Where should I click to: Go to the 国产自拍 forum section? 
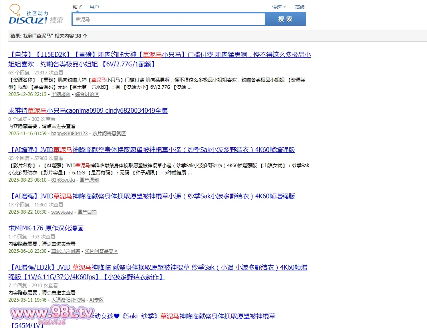[87, 212]
